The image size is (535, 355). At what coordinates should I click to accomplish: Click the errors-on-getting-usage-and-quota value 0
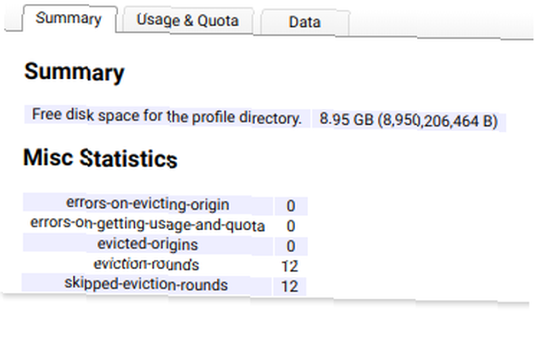[x=291, y=226]
